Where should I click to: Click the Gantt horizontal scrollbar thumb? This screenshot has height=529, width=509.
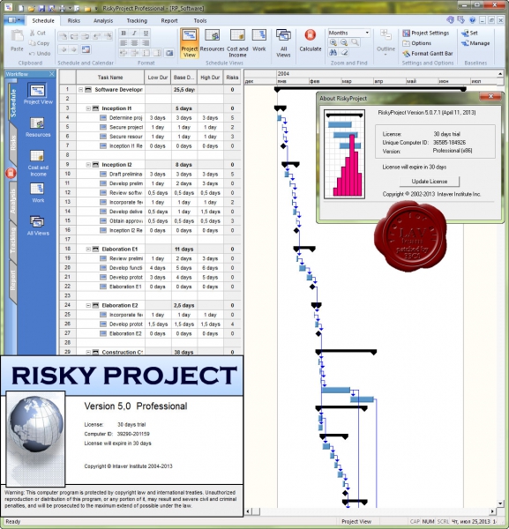(256, 511)
